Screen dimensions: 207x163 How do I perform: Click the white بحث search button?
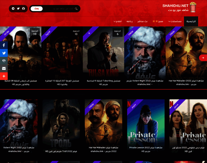36,9
